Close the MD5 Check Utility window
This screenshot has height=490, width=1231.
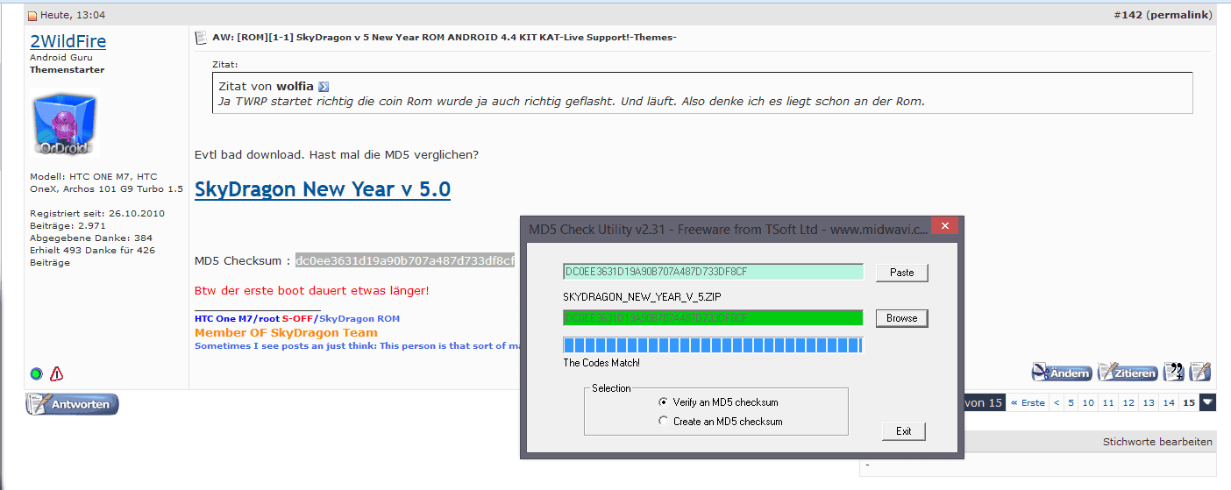(943, 227)
